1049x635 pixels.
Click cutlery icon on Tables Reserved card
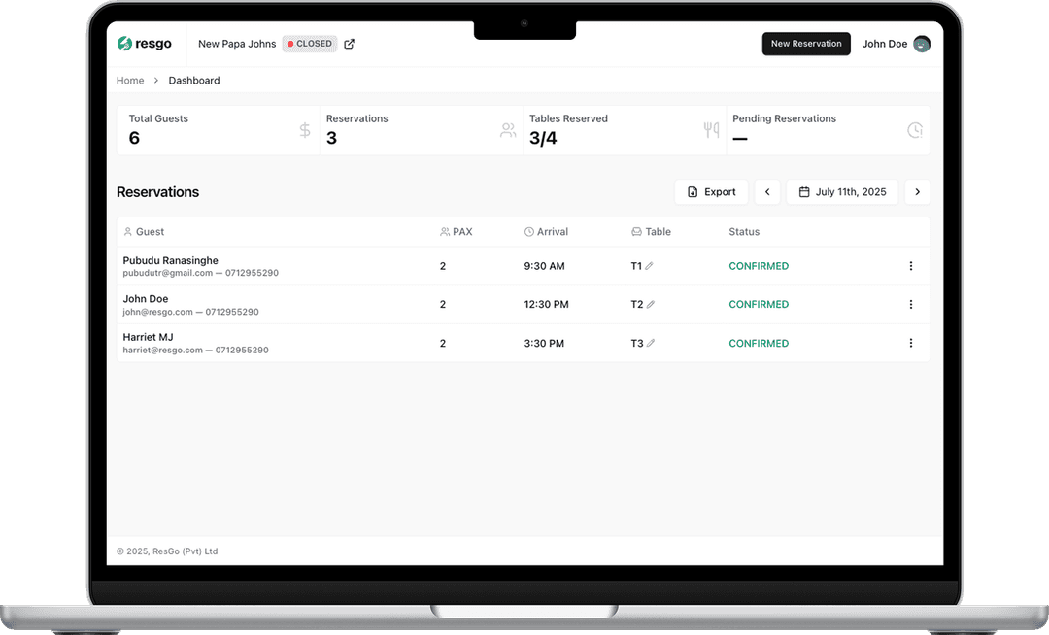coord(711,130)
